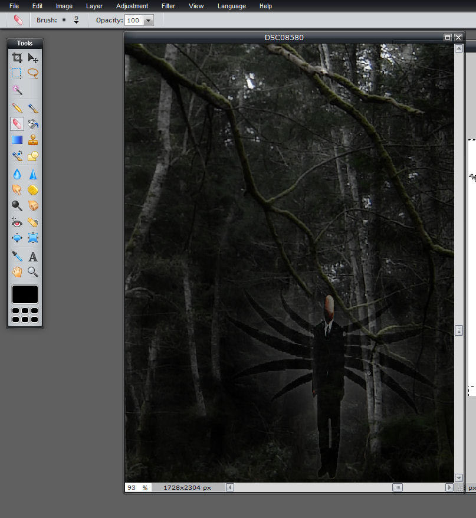Select the Gradient tool
The width and height of the screenshot is (476, 518).
(17, 140)
